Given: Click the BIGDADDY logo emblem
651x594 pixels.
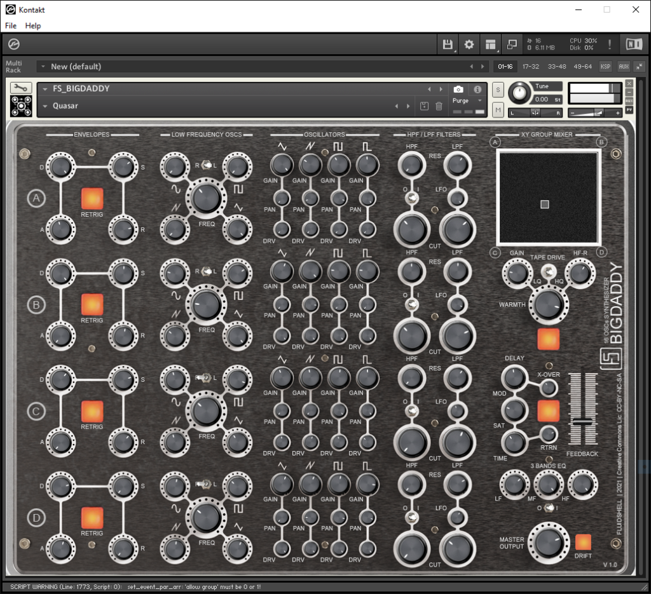Looking at the screenshot, I should pos(611,358).
